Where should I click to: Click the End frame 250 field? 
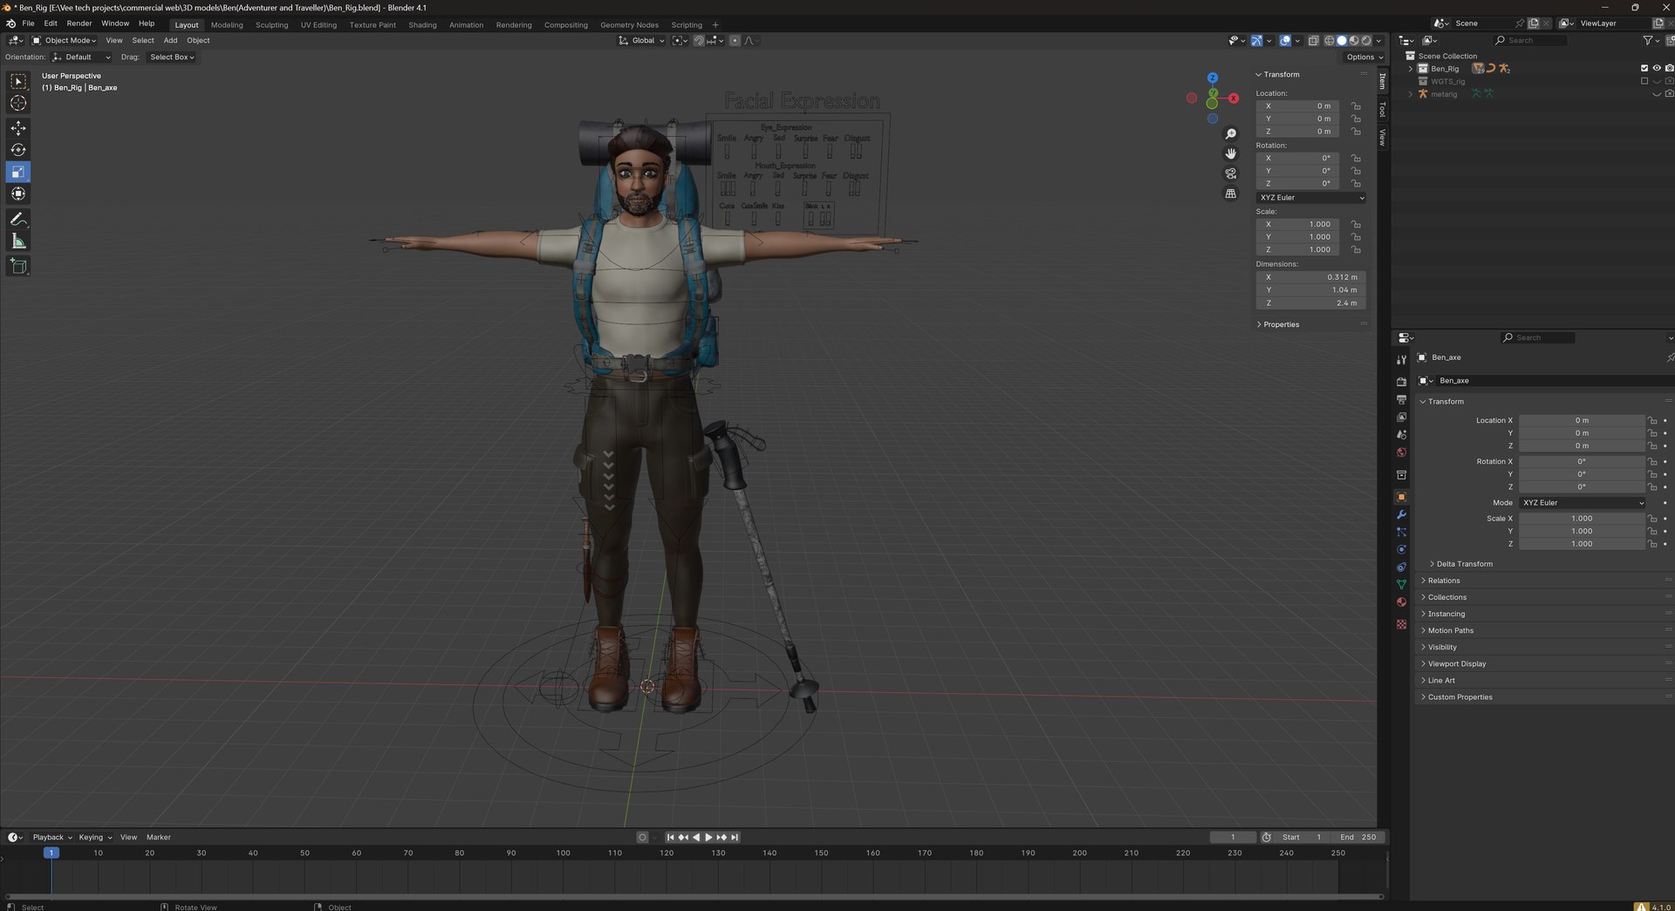(1357, 837)
